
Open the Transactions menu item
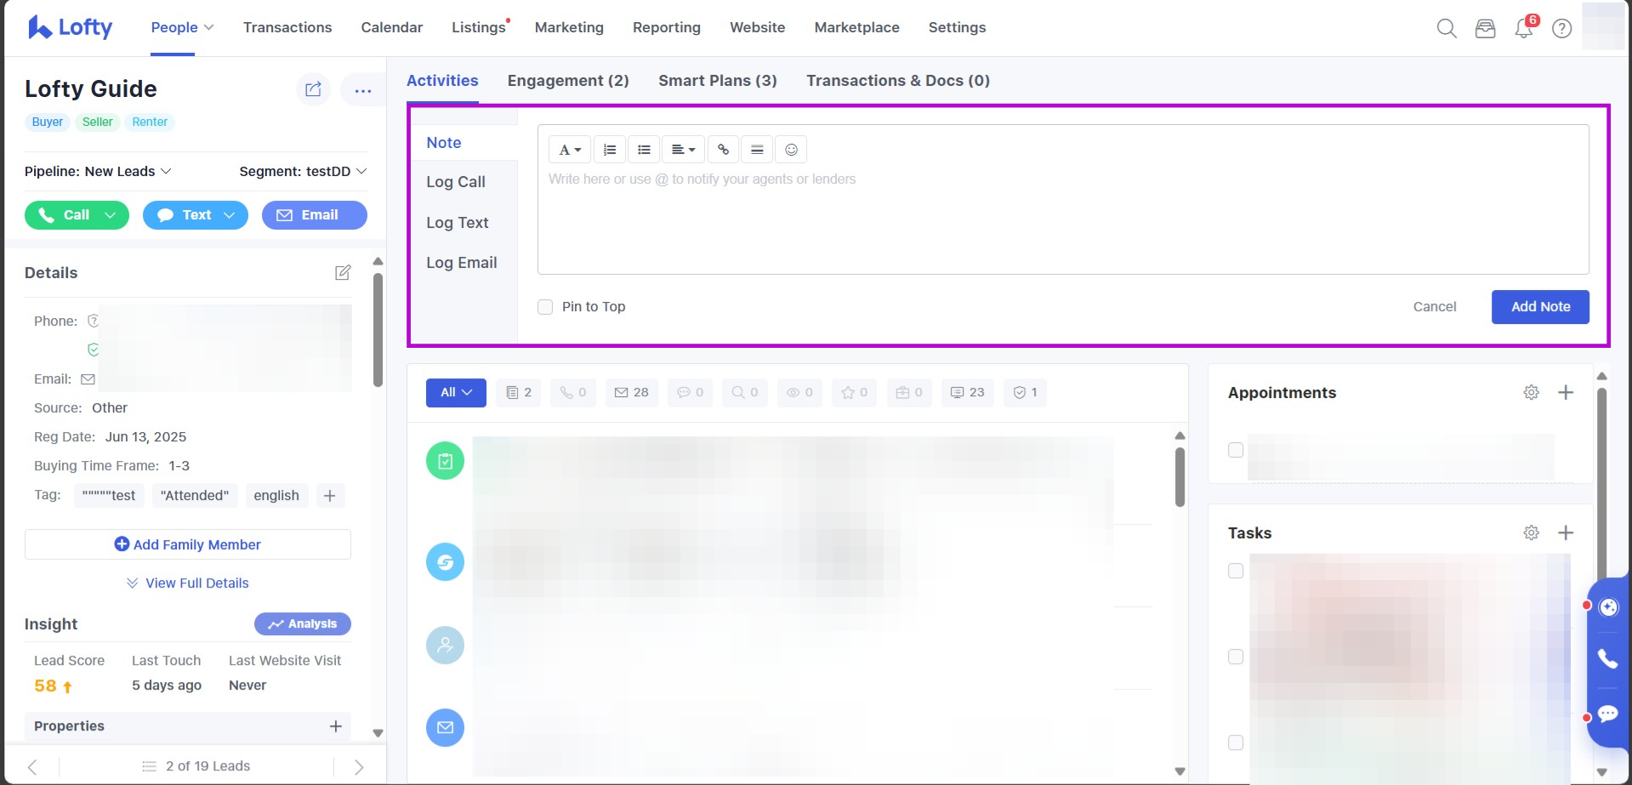(x=287, y=27)
